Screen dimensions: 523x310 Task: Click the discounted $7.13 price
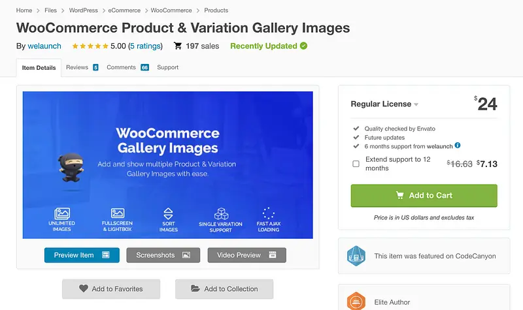[487, 164]
